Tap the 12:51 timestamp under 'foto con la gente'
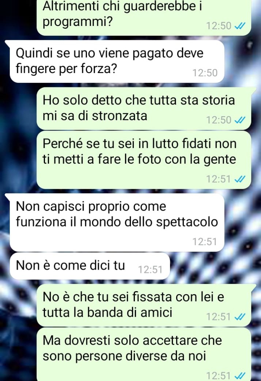Image resolution: width=261 pixels, height=381 pixels. click(x=219, y=179)
